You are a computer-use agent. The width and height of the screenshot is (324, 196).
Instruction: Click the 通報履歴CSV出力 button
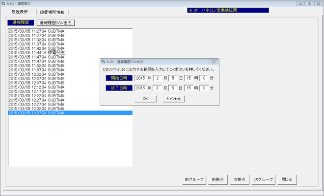pos(55,22)
